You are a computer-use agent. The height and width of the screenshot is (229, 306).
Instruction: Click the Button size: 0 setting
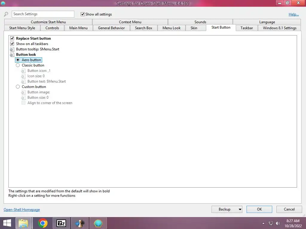(38, 98)
